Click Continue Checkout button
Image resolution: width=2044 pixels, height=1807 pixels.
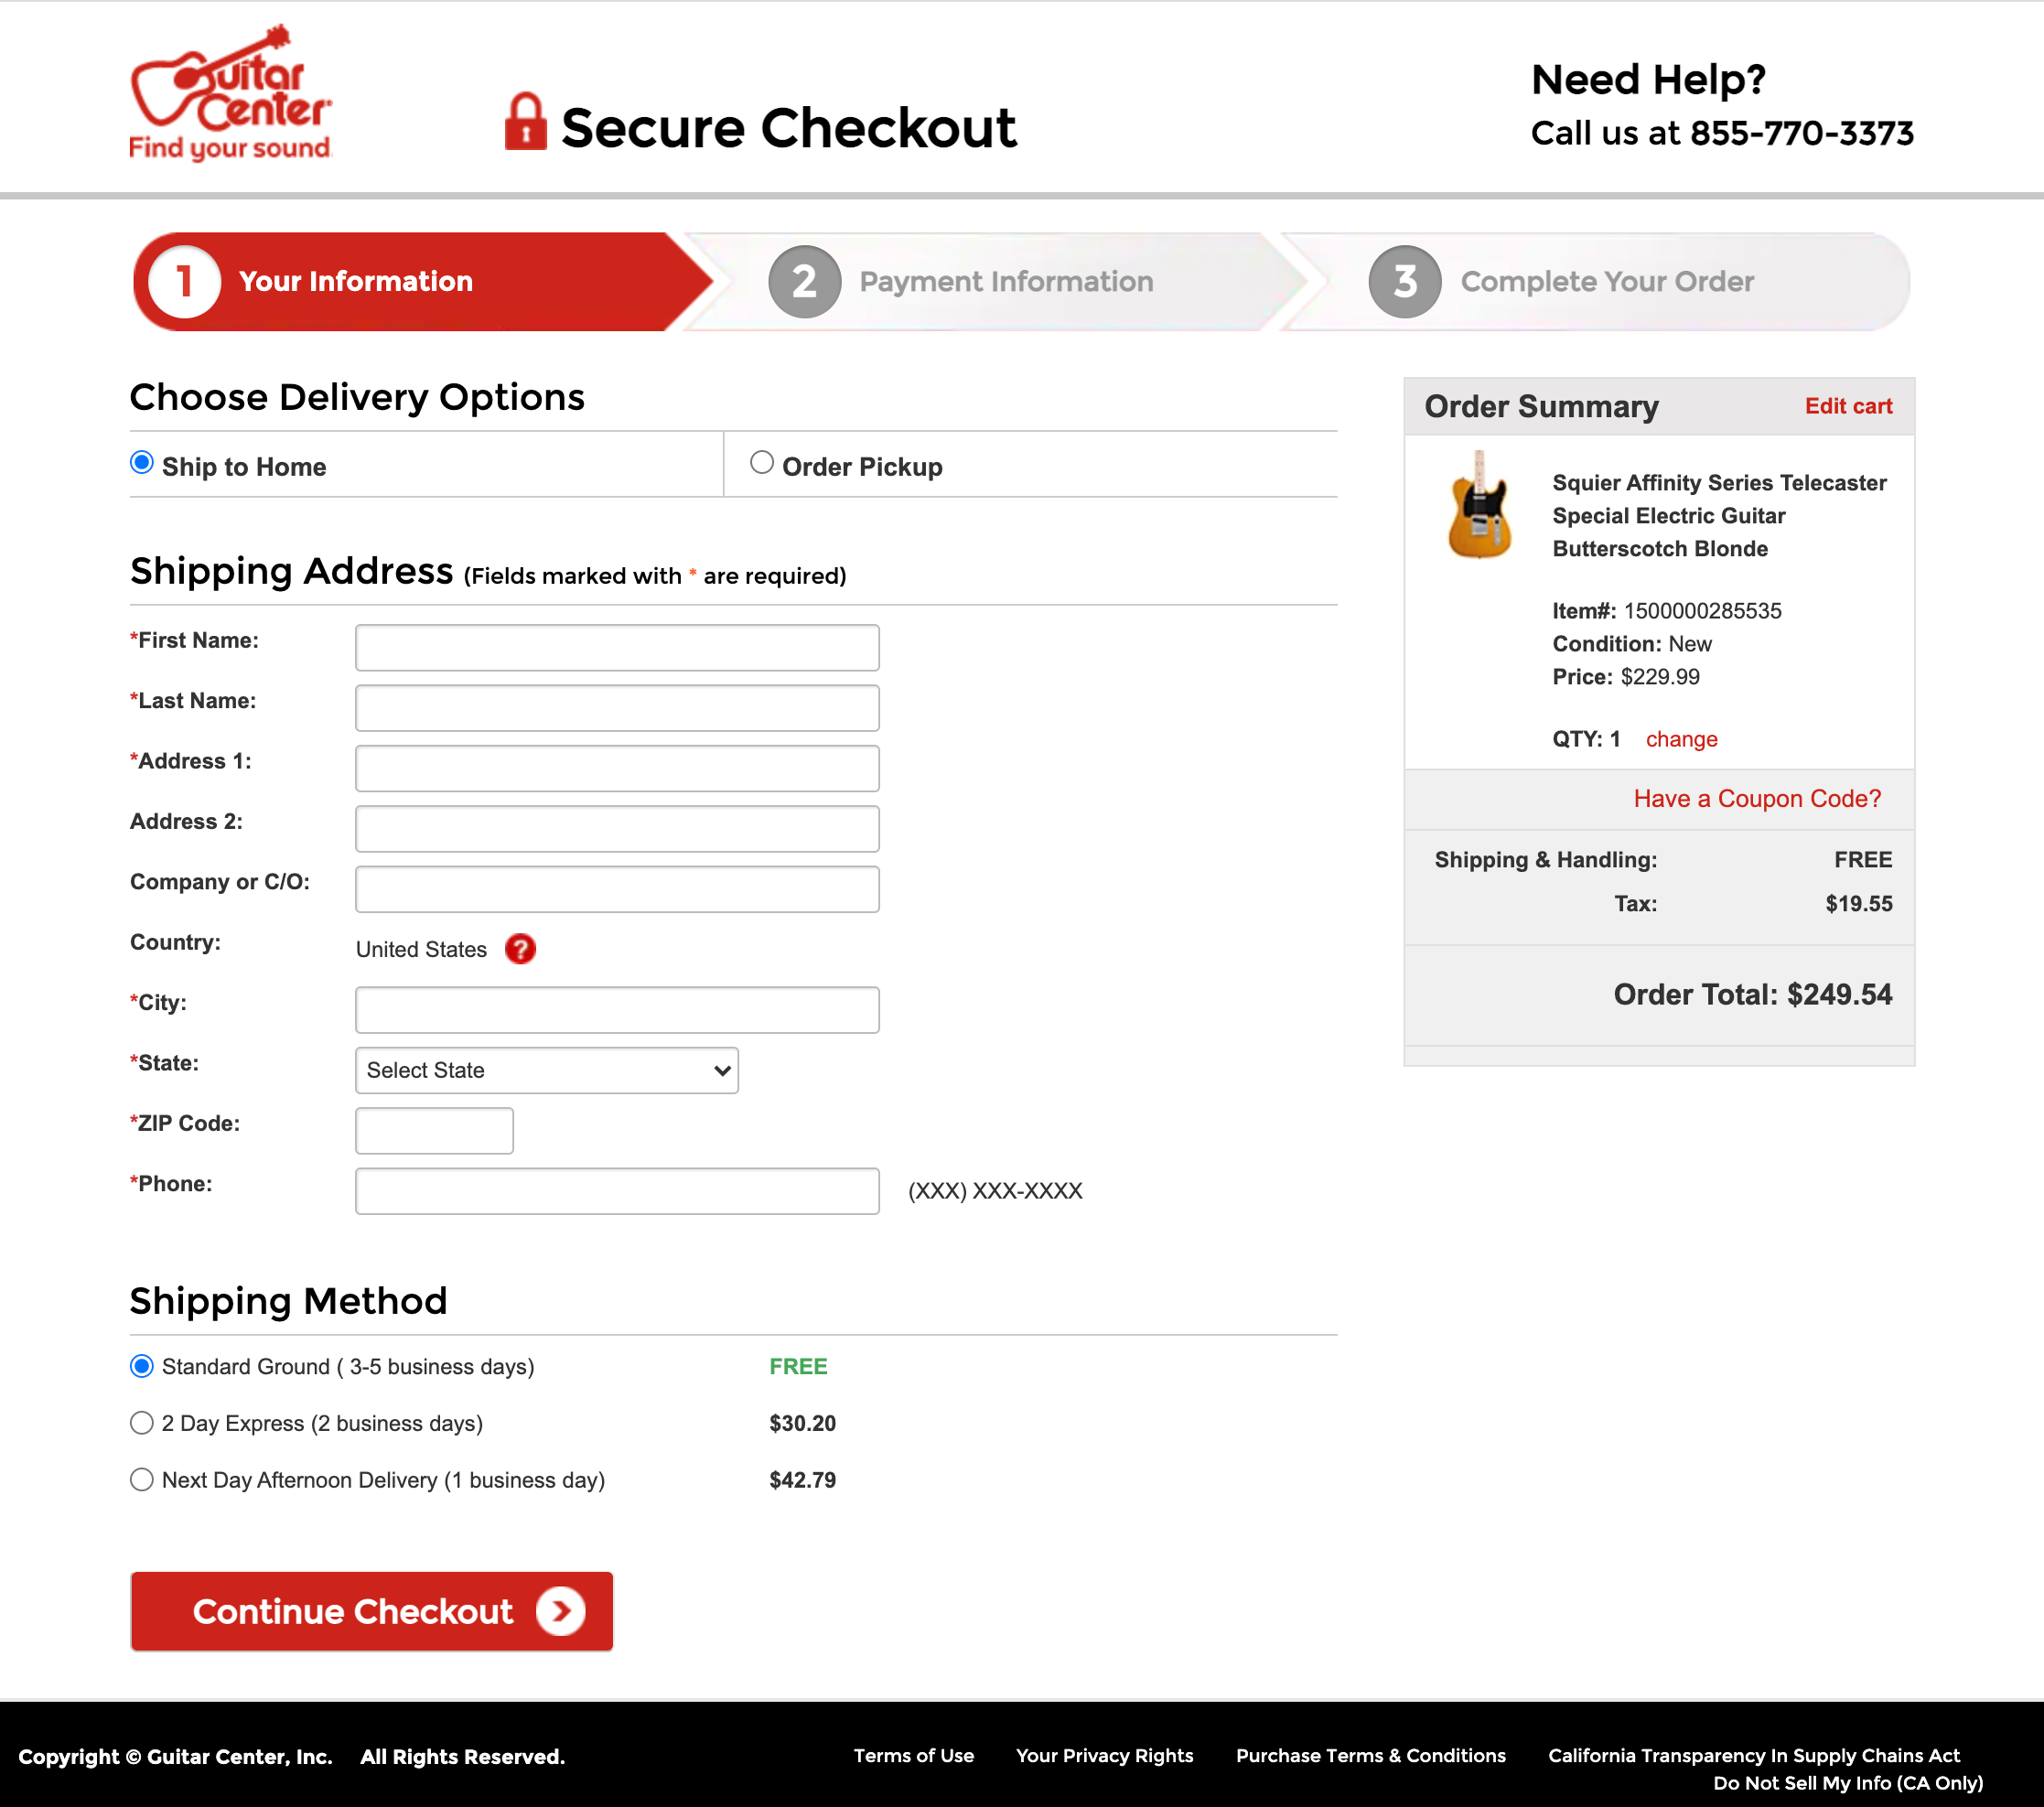[x=371, y=1610]
